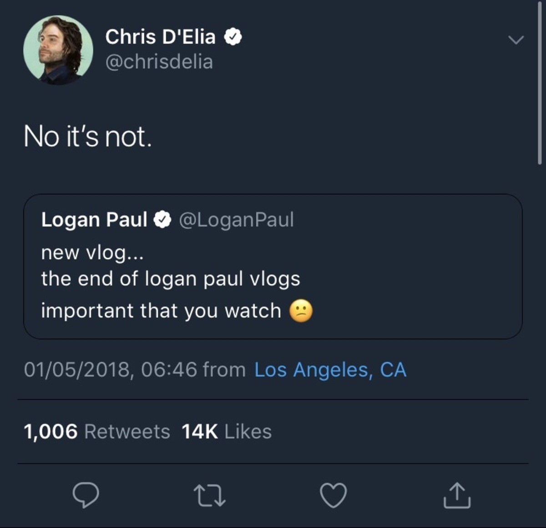Click Chris D'Elia's verified badge
The width and height of the screenshot is (546, 528).
click(x=233, y=37)
